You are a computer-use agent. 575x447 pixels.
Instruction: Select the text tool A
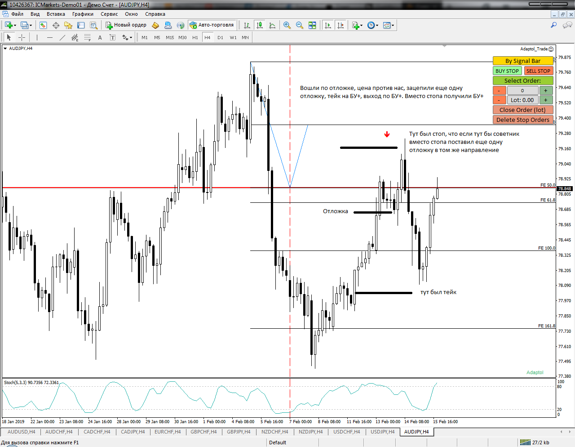[100, 37]
